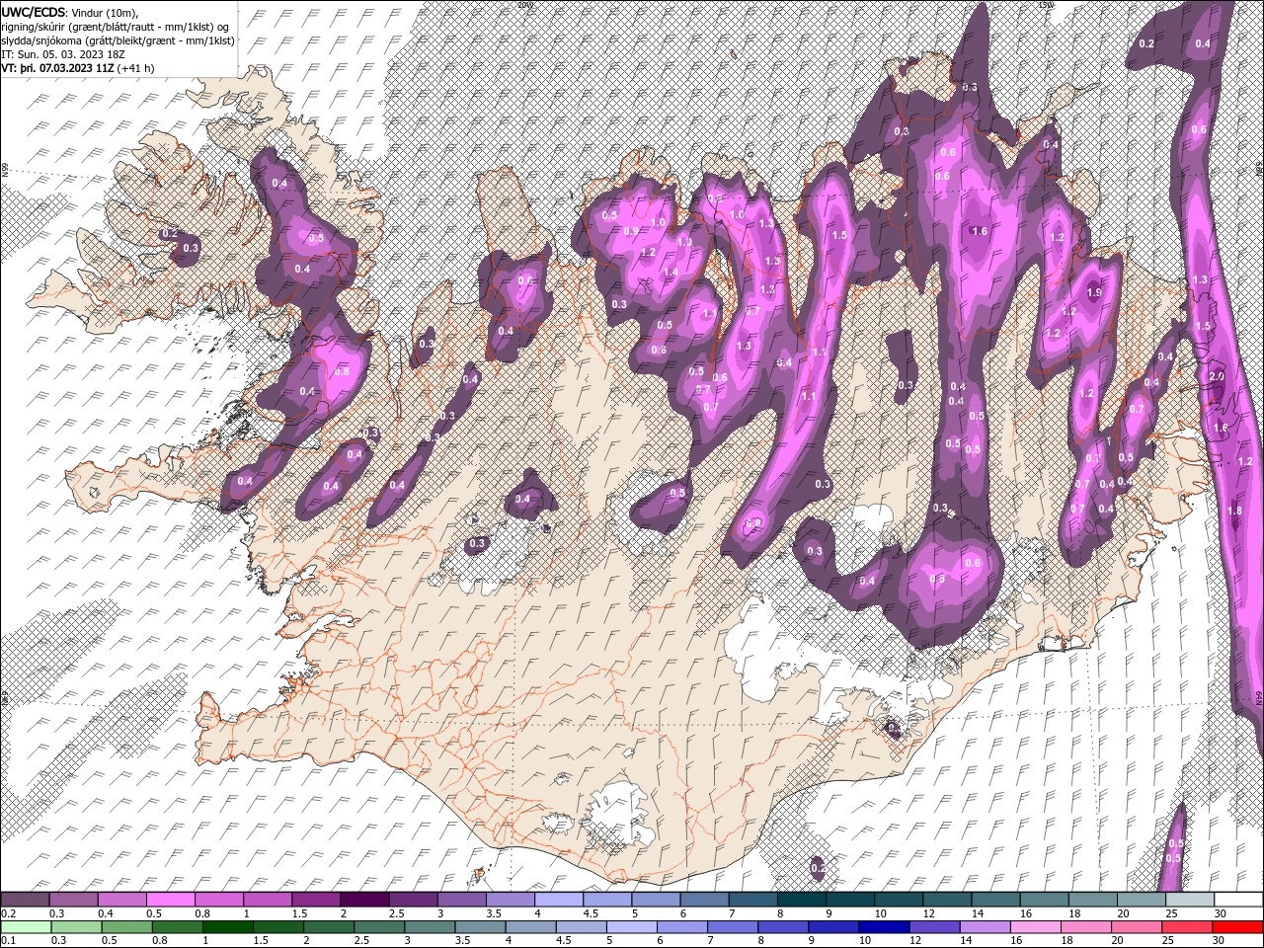This screenshot has height=948, width=1264.
Task: Click the 'slydda/snjókoma' legend description line
Action: [118, 40]
